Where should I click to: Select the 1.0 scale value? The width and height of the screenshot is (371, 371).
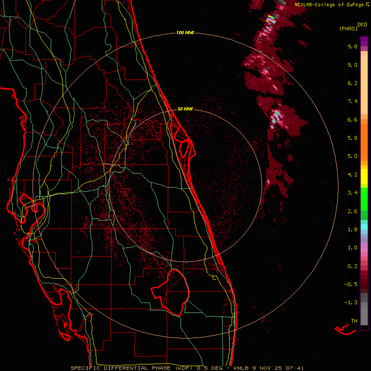click(352, 248)
